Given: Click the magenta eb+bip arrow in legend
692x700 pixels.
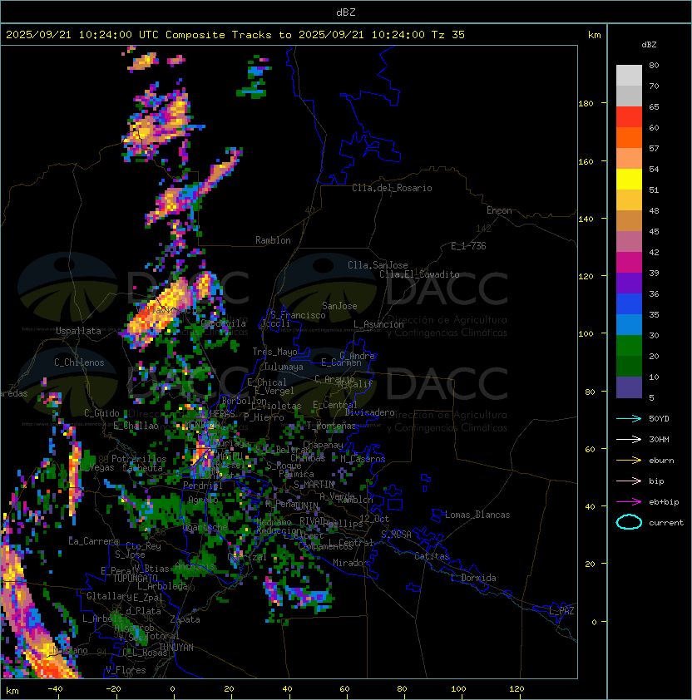Looking at the screenshot, I should pos(629,502).
